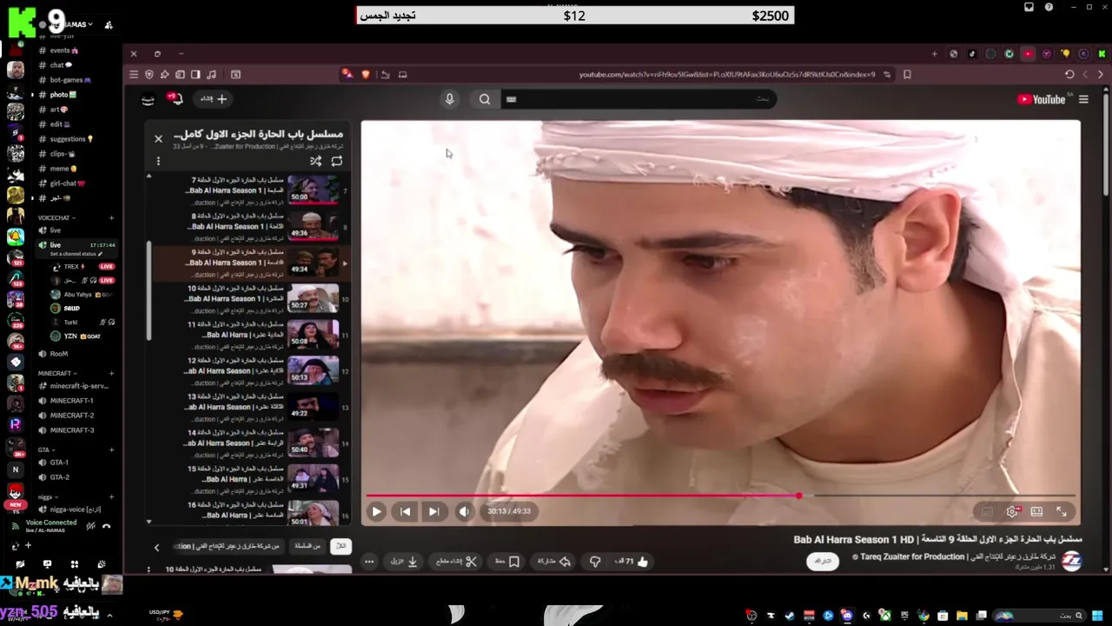Image resolution: width=1112 pixels, height=626 pixels.
Task: Collapse the MINECRAFT category in Discord
Action: [56, 373]
